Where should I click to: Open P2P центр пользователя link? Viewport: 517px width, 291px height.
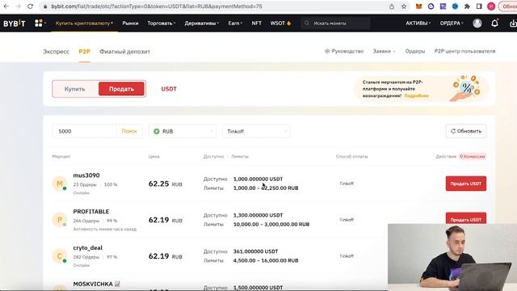pyautogui.click(x=465, y=51)
